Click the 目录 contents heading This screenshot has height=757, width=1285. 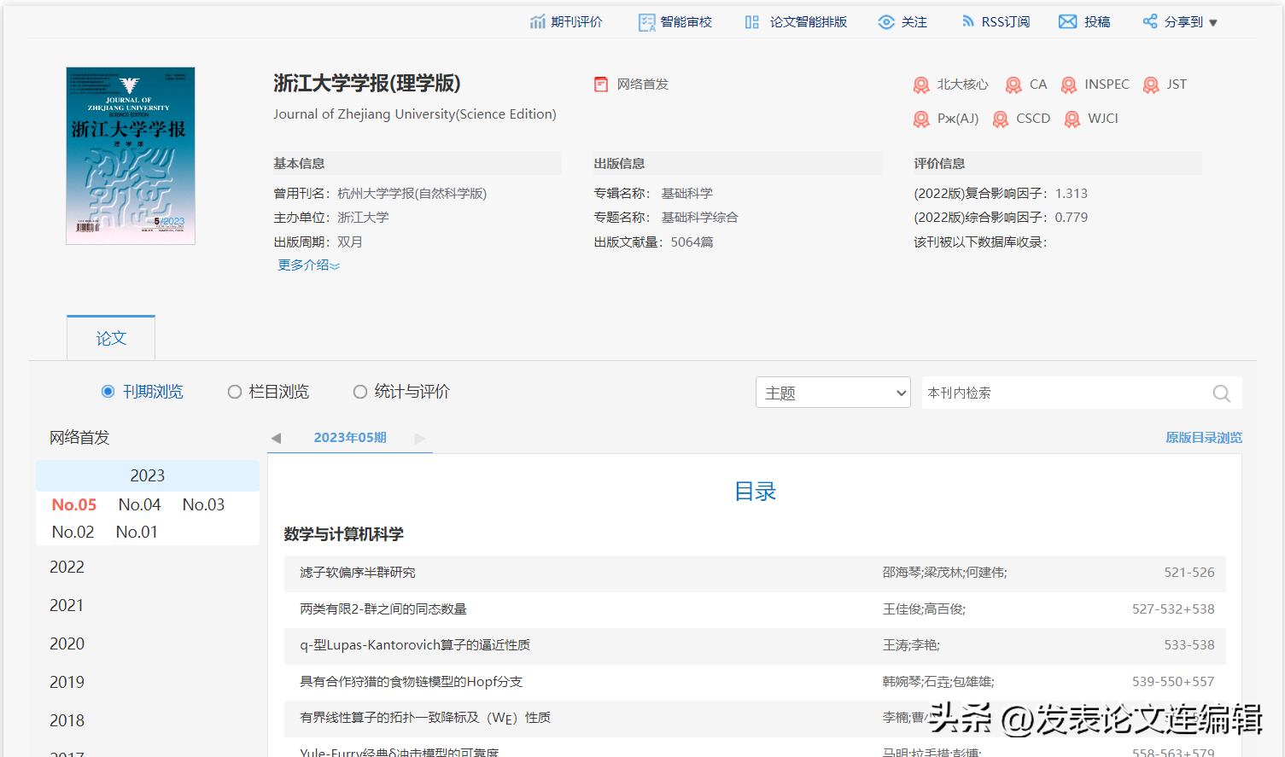click(755, 492)
